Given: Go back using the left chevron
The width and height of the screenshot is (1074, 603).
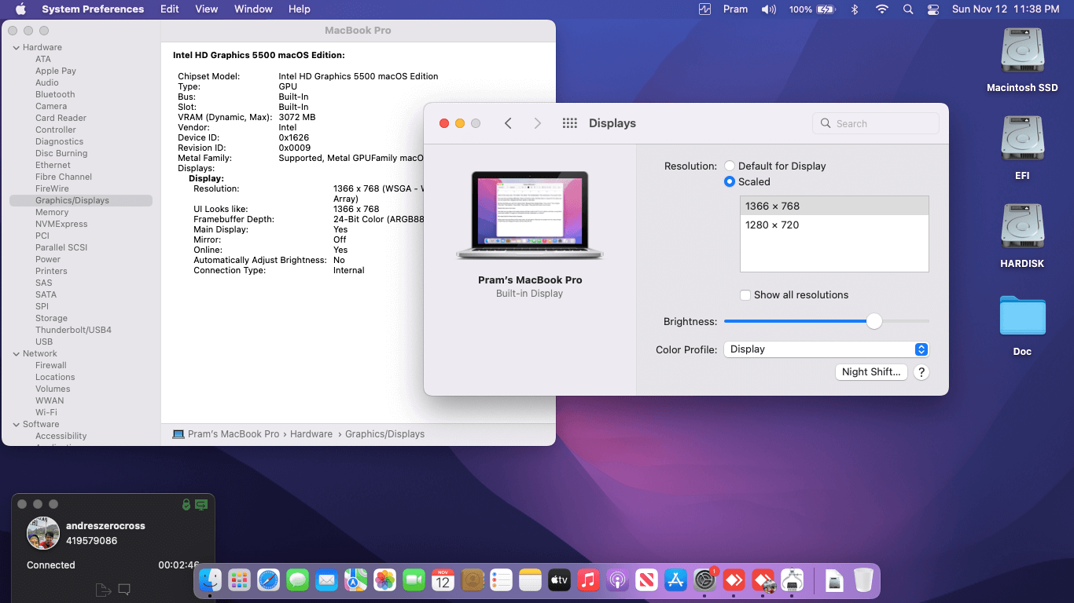Looking at the screenshot, I should [508, 123].
